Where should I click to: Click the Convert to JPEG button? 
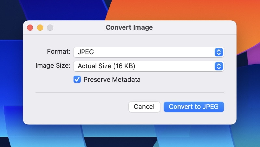(x=194, y=107)
